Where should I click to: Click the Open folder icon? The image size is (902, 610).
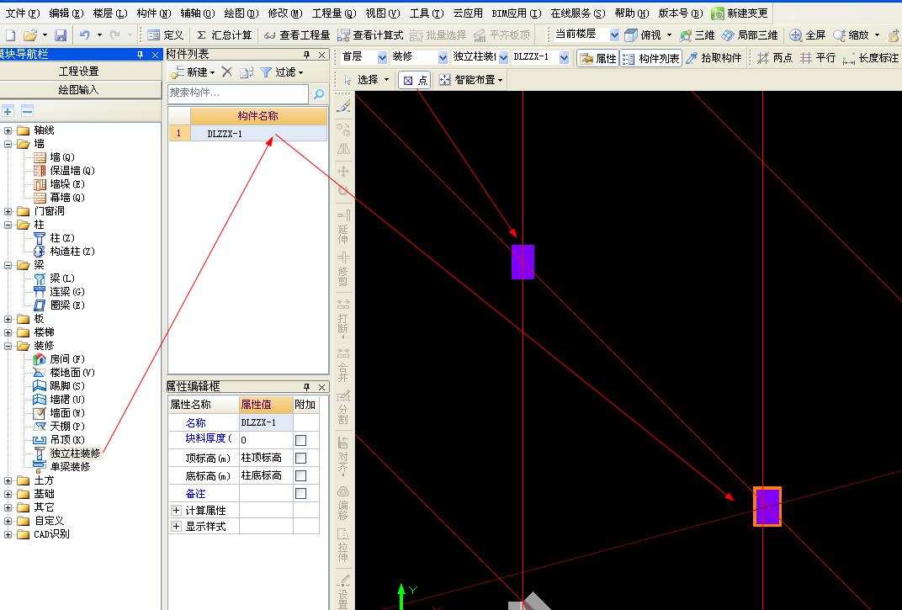pos(30,35)
